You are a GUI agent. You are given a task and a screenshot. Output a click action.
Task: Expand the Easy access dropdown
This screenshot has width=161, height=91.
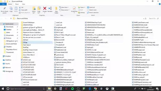[64, 10]
